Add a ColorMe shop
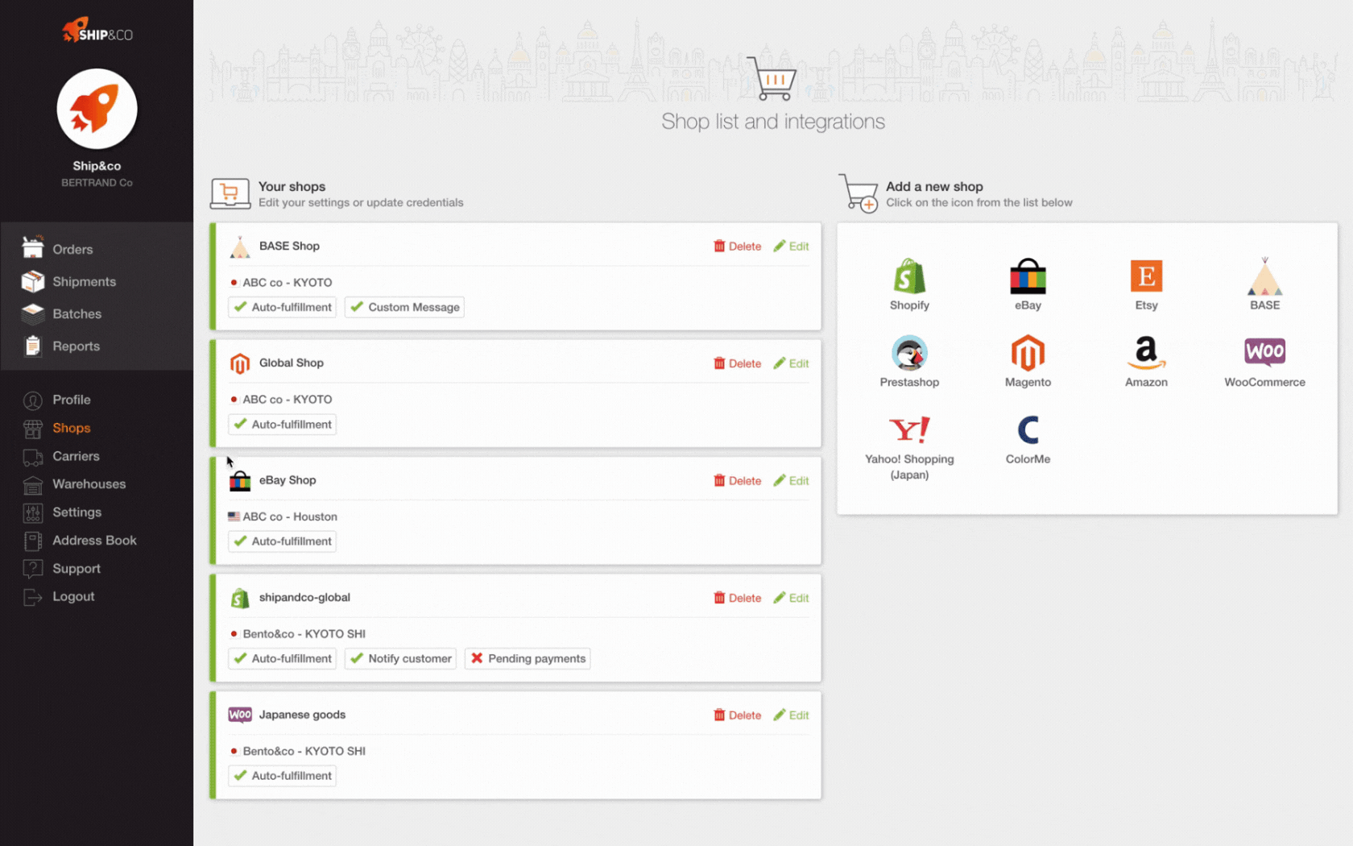The height and width of the screenshot is (846, 1353). (1028, 439)
